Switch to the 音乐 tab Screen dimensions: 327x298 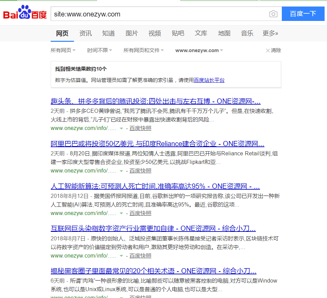[247, 33]
